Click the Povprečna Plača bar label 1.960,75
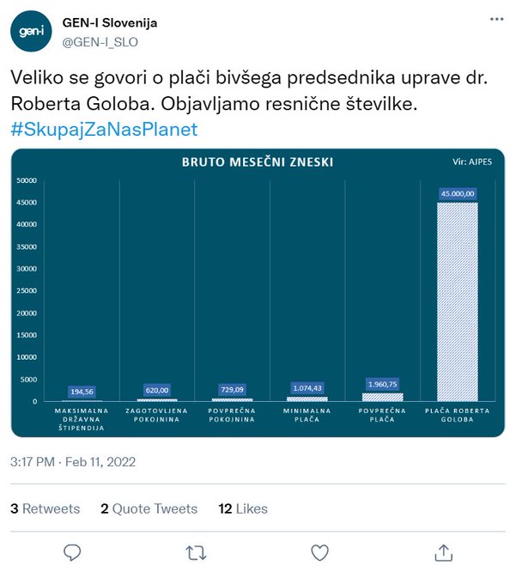Image resolution: width=516 pixels, height=584 pixels. pos(382,384)
